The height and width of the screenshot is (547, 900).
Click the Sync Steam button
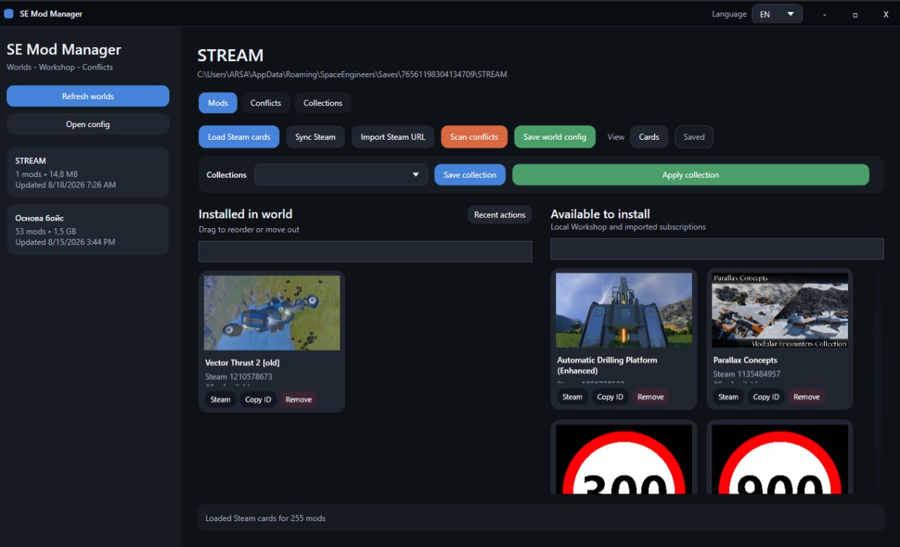pos(315,137)
